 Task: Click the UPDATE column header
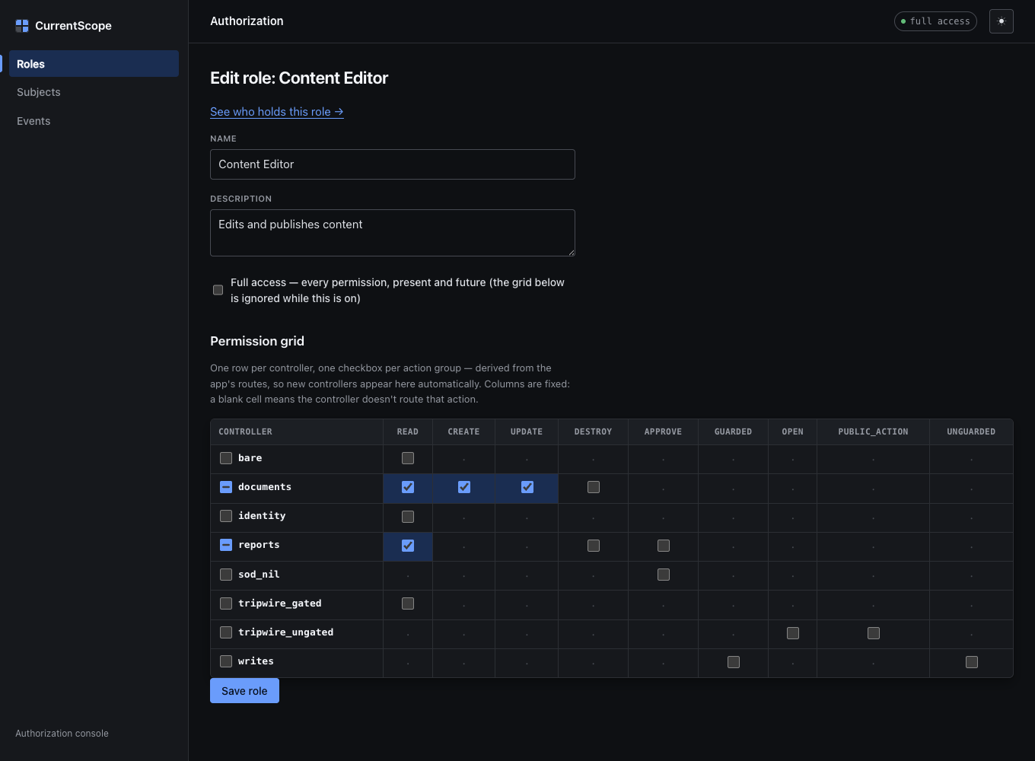[x=527, y=431]
